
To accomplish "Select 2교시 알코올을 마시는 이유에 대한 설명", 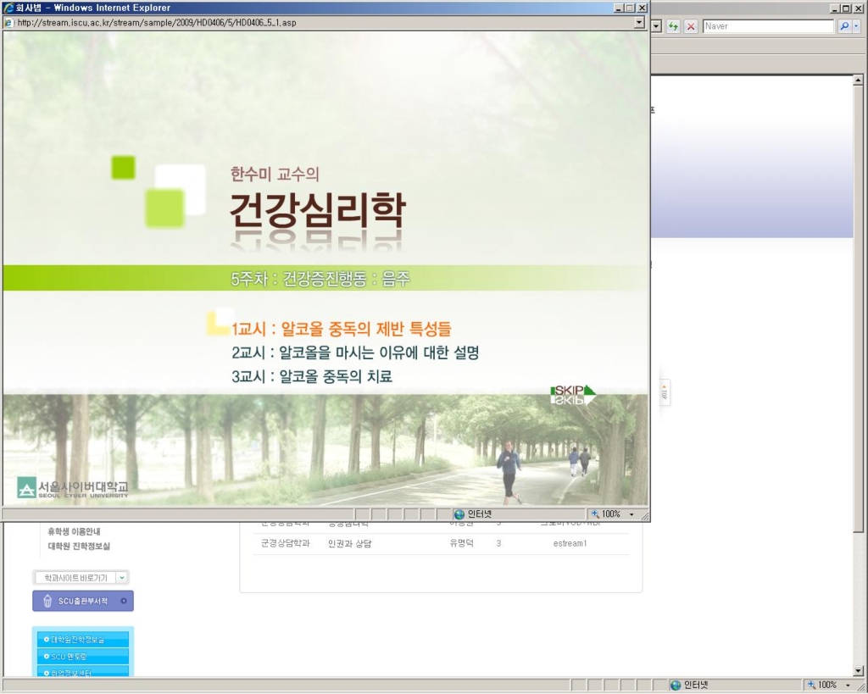I will click(355, 353).
